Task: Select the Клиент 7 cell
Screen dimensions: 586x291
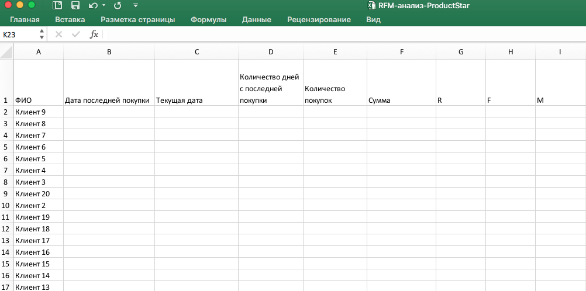Action: [39, 135]
